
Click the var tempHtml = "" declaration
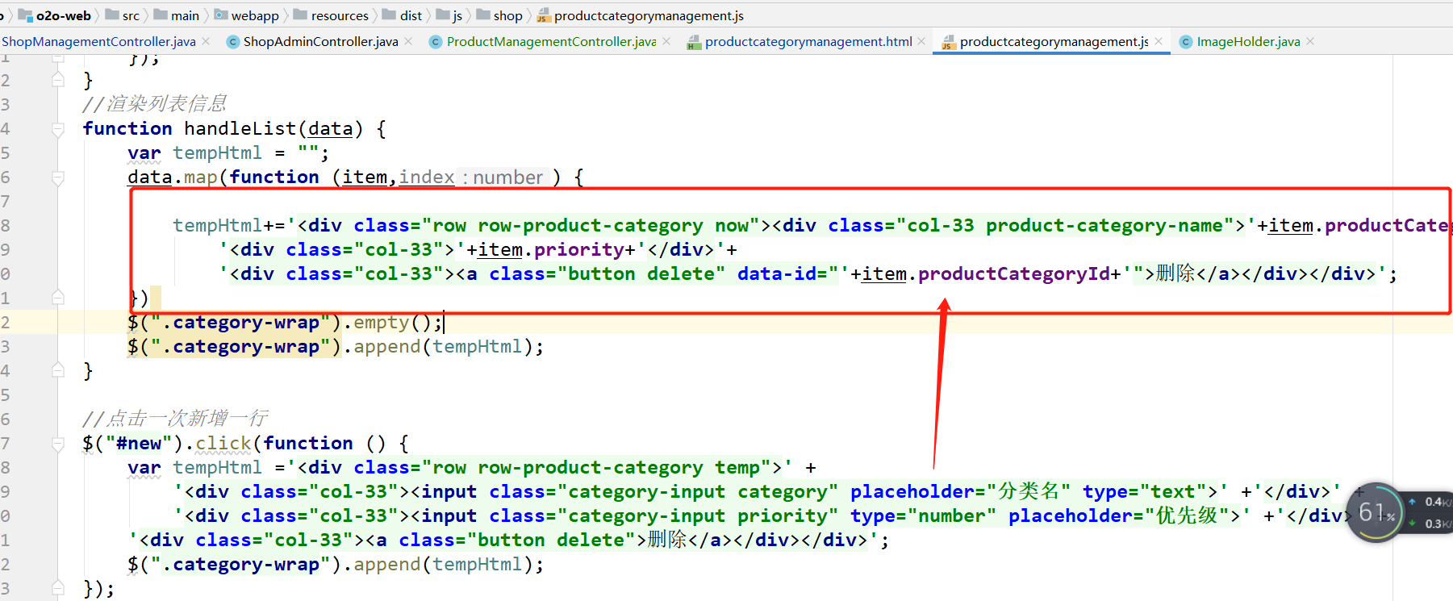pos(228,153)
